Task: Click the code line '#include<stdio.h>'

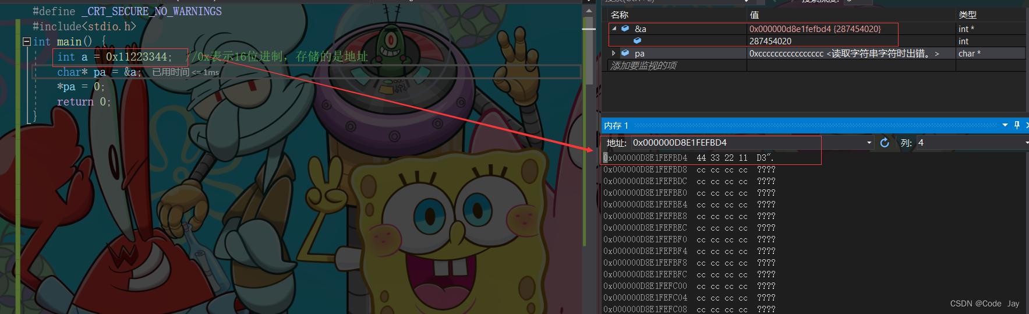Action: pos(84,26)
